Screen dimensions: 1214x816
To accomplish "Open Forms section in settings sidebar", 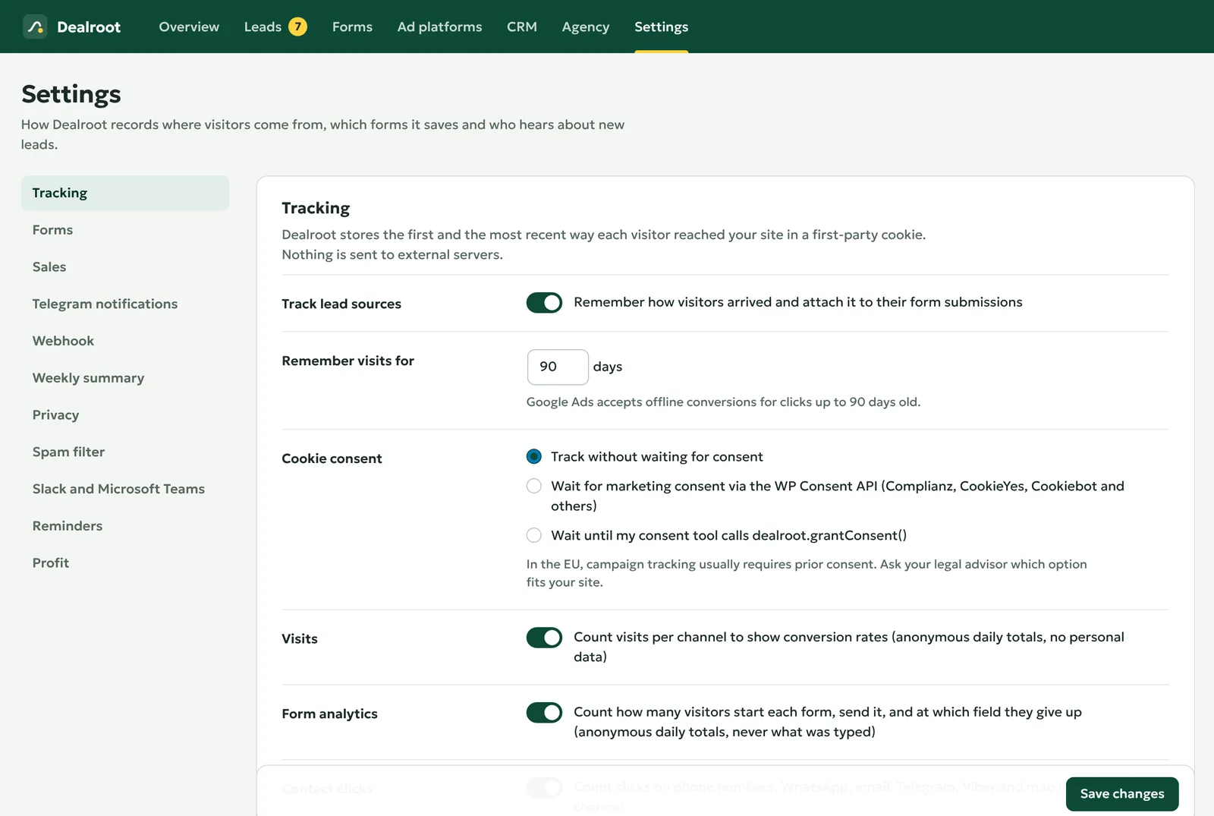I will (x=125, y=230).
